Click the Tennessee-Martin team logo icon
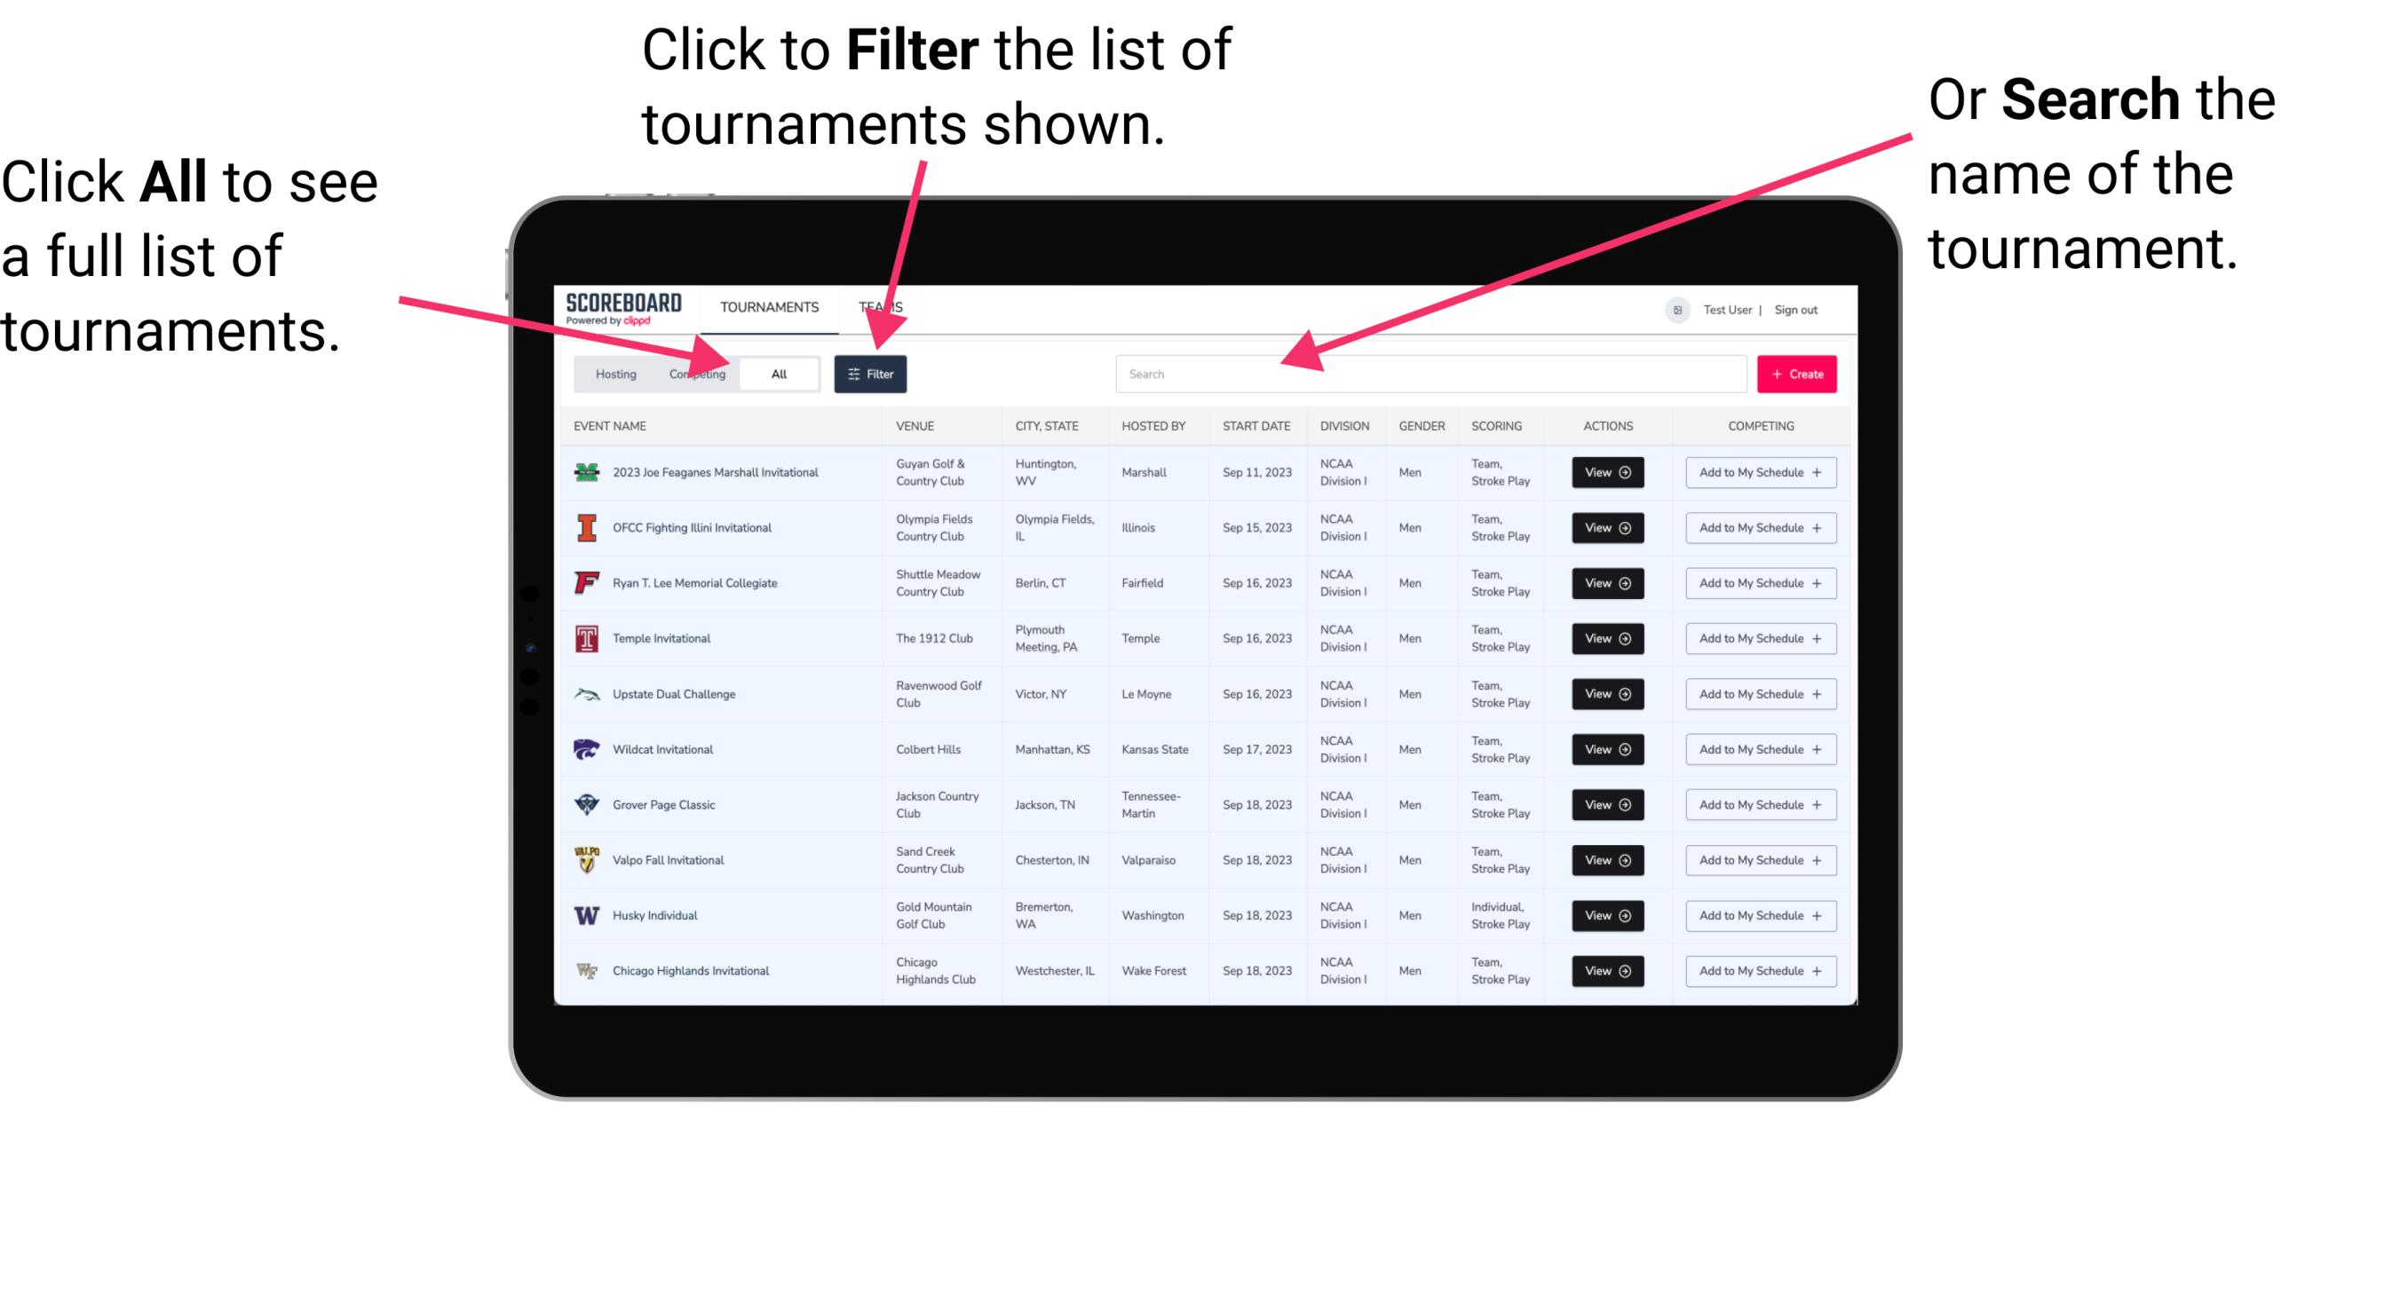This screenshot has height=1295, width=2408. click(x=587, y=805)
